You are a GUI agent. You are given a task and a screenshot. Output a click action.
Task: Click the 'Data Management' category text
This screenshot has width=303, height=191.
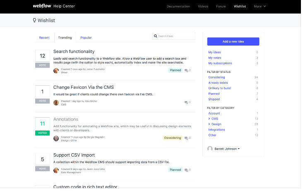coord(71,173)
